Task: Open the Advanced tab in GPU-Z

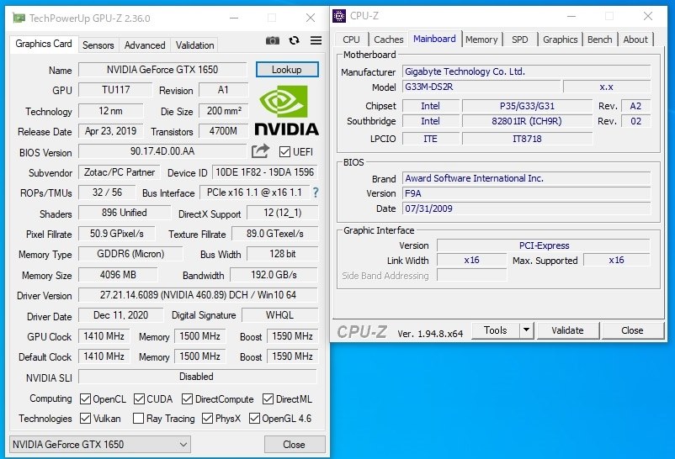Action: pos(145,45)
